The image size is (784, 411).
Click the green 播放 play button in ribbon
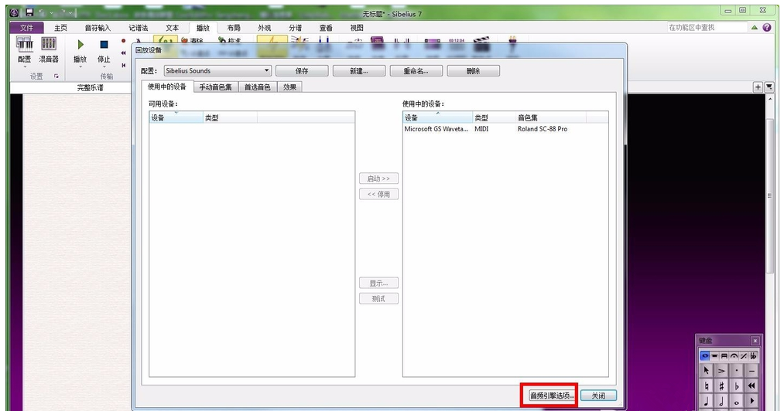[80, 45]
